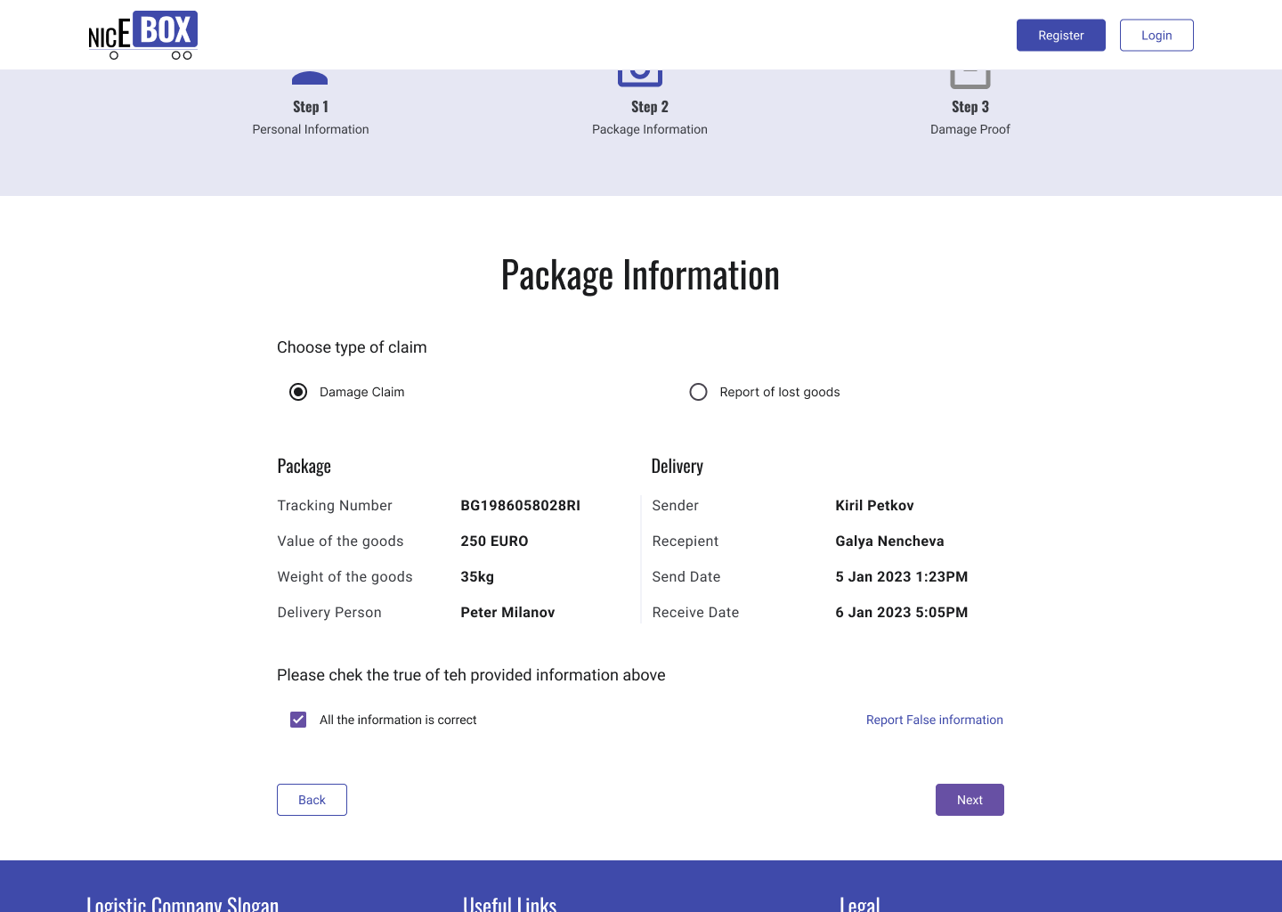Uncheck the All the information is correct checkbox

(x=298, y=720)
